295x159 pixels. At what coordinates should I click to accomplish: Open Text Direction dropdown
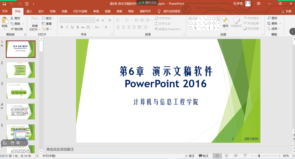(x=163, y=18)
